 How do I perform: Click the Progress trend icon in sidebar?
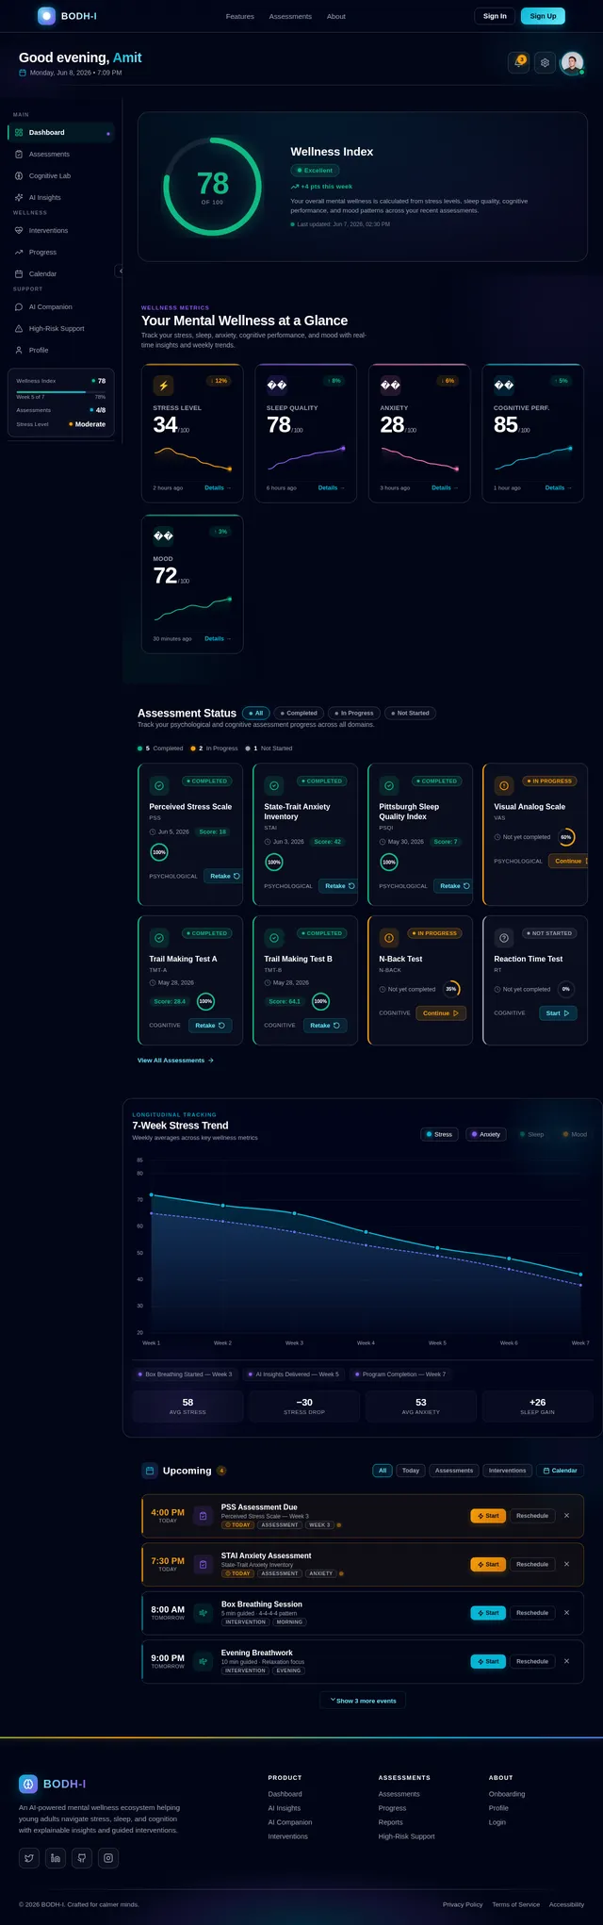19,252
